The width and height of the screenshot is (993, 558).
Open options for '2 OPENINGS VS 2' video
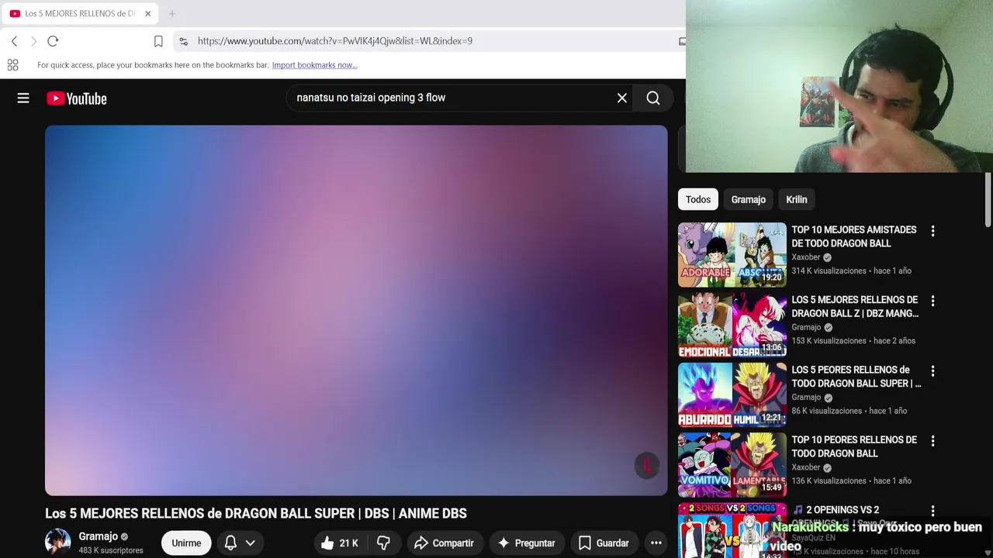(x=932, y=511)
